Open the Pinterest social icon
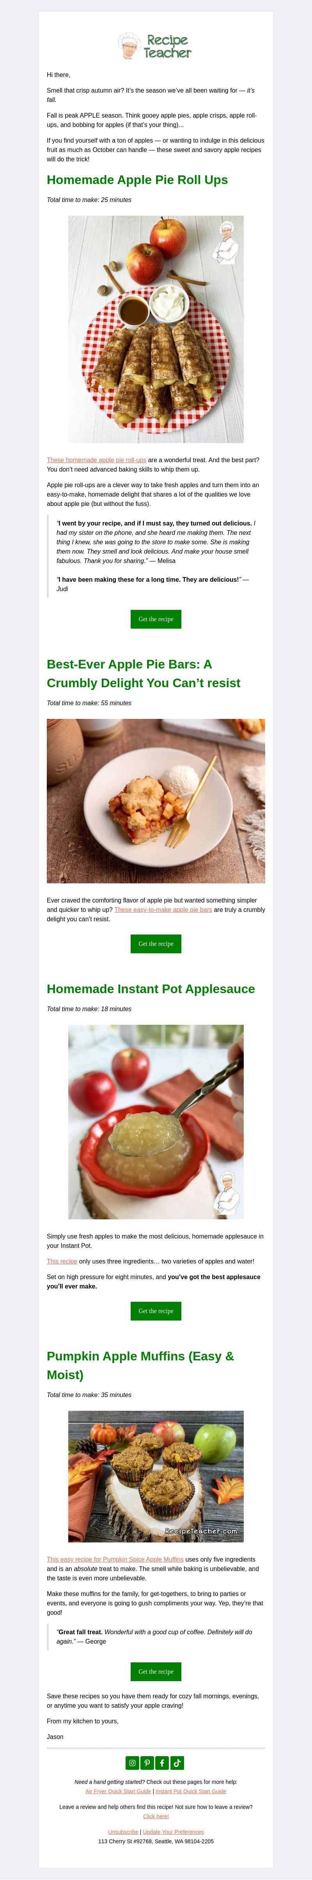 [147, 1763]
